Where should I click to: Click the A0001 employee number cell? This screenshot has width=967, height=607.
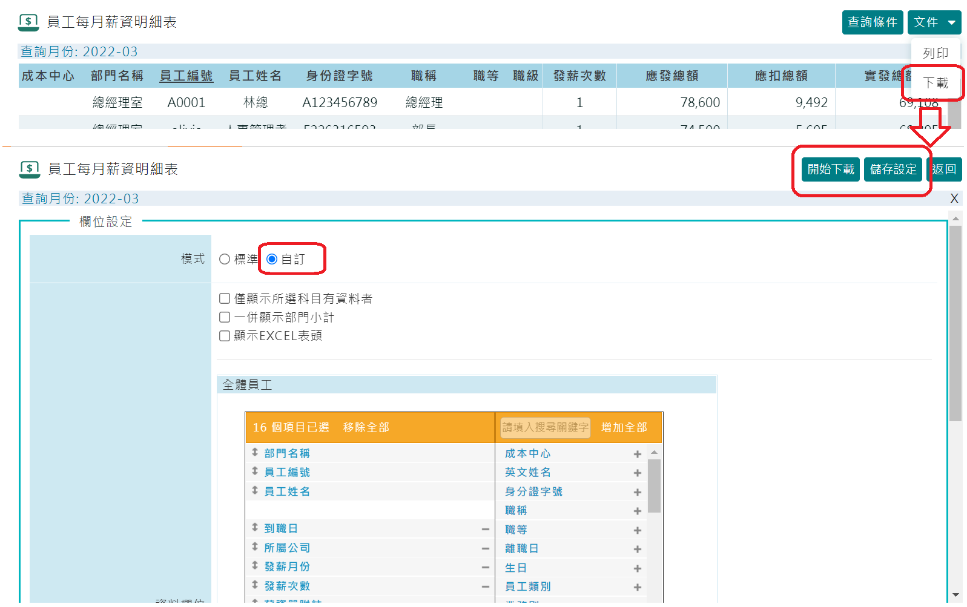[186, 102]
